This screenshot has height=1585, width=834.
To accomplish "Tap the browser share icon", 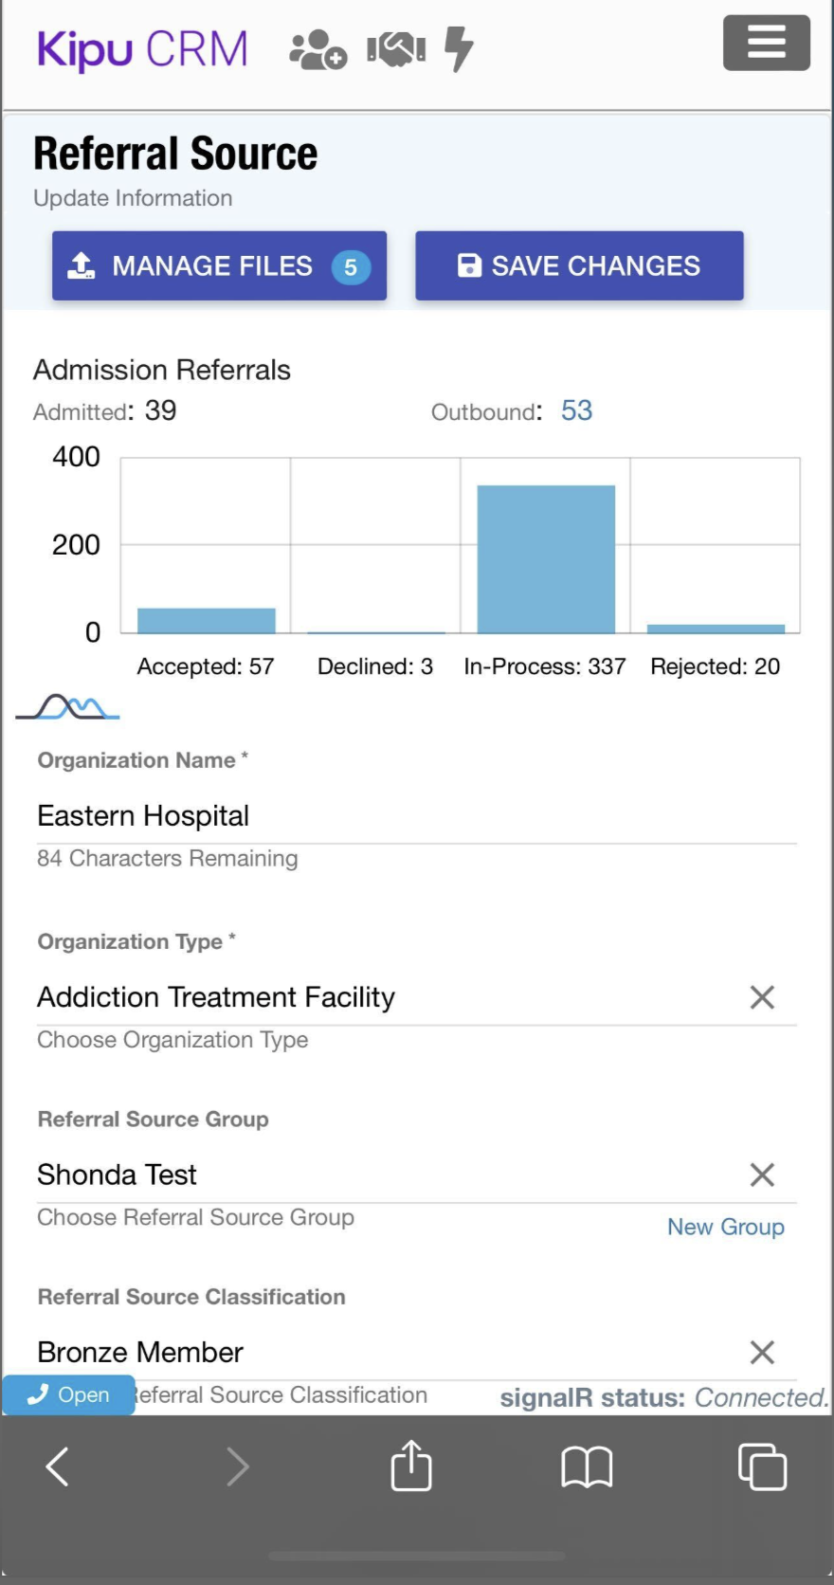I will tap(411, 1466).
